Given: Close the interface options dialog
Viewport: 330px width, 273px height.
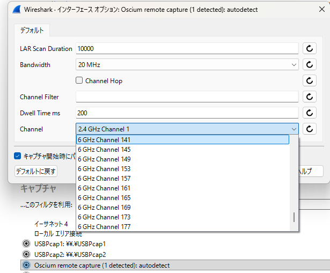Looking at the screenshot, I should coord(322,9).
